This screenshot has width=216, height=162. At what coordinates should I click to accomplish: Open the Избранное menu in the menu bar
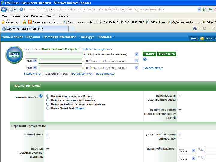pyautogui.click(x=37, y=16)
